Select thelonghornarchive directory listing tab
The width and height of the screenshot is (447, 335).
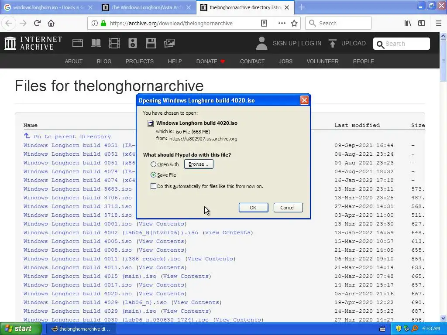(244, 7)
